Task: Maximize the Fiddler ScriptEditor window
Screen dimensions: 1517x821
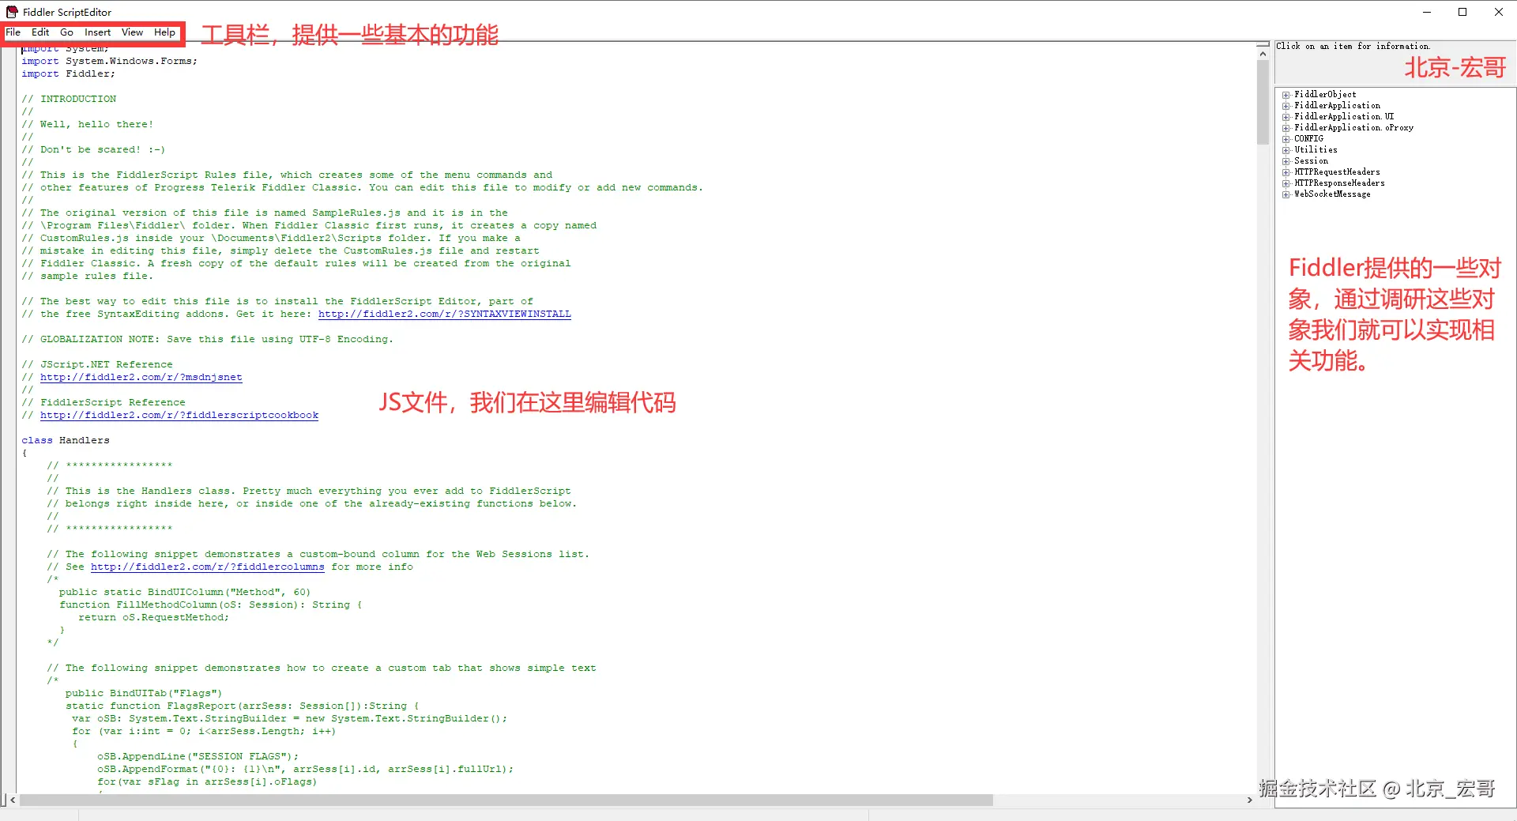Action: [x=1462, y=12]
